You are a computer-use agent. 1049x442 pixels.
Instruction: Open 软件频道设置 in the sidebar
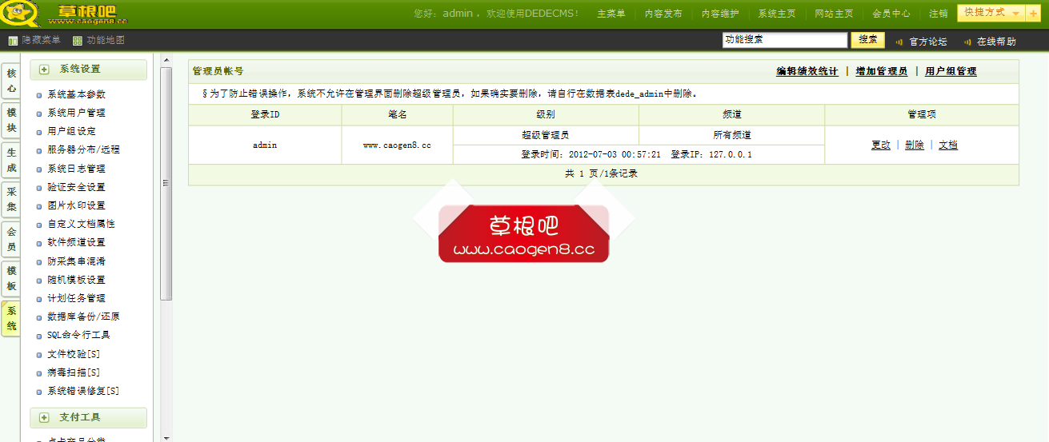point(76,243)
